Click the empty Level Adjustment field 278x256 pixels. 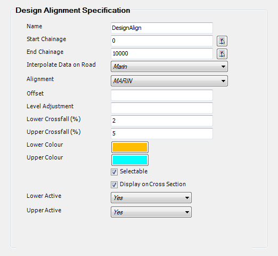(x=162, y=108)
